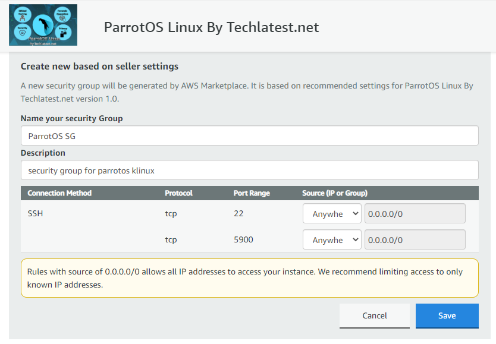This screenshot has height=344, width=496.
Task: Click the port range value 22
Action: pos(238,213)
